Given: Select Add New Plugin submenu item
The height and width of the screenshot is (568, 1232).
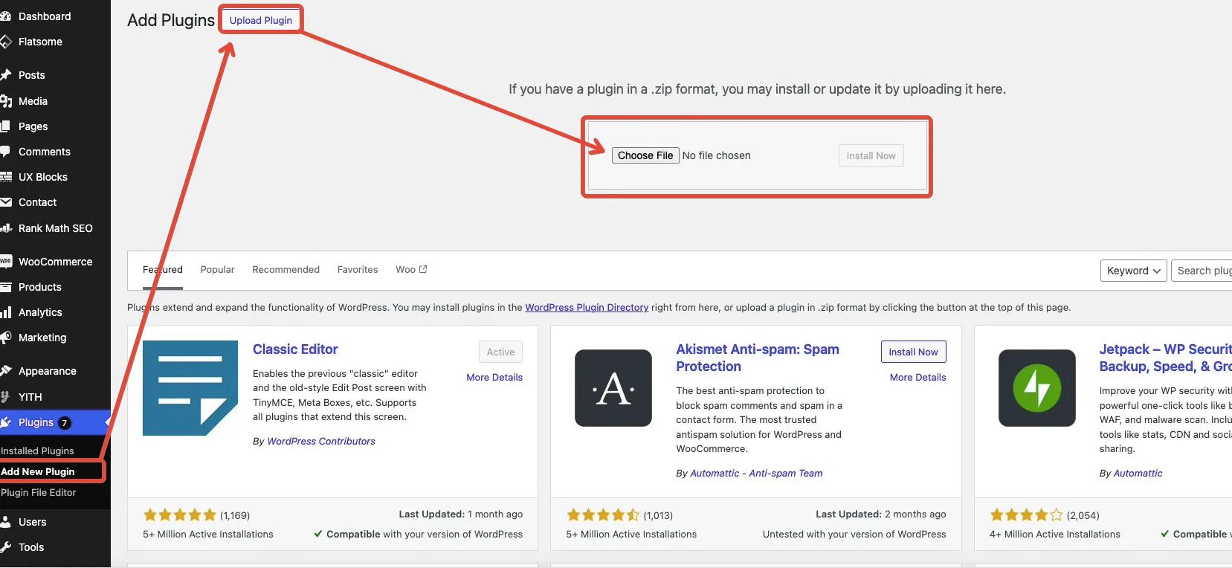Looking at the screenshot, I should coord(37,471).
